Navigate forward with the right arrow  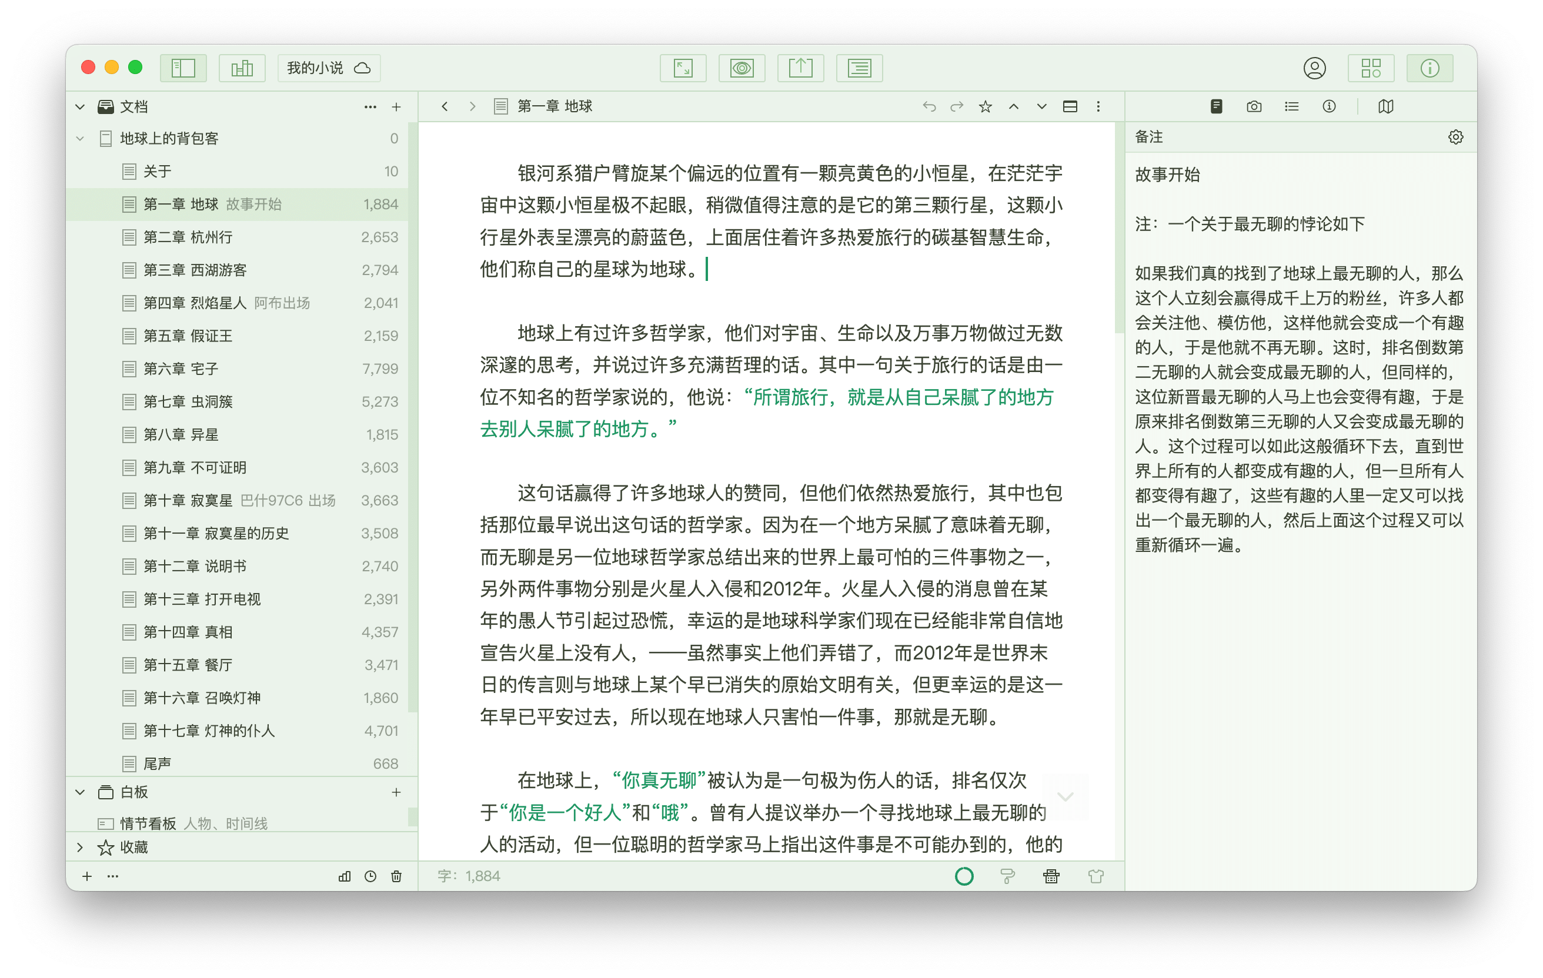point(473,106)
